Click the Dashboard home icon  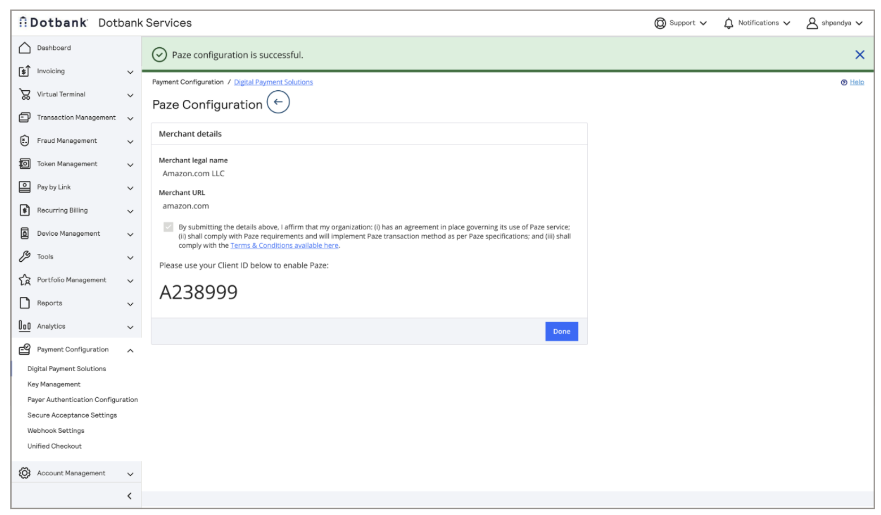point(24,48)
